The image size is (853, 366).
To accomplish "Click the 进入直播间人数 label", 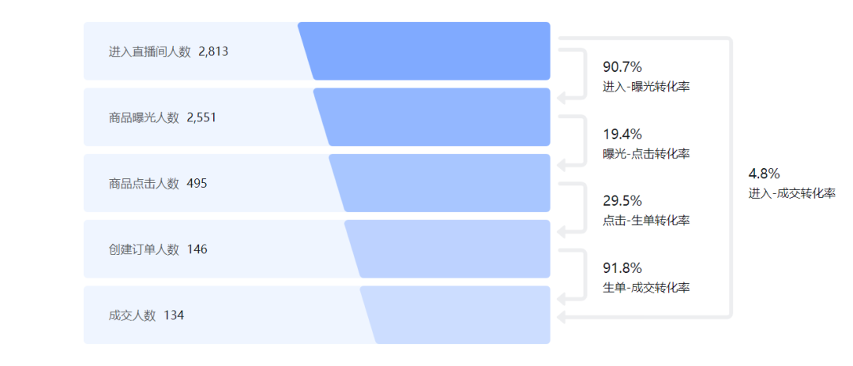I will pyautogui.click(x=150, y=52).
